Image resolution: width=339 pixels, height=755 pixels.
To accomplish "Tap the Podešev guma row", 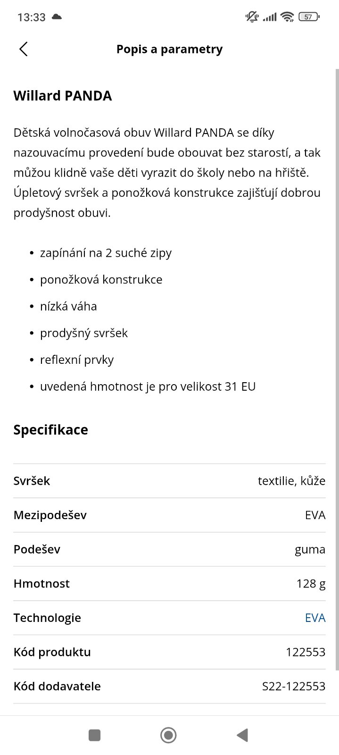I will click(x=169, y=549).
